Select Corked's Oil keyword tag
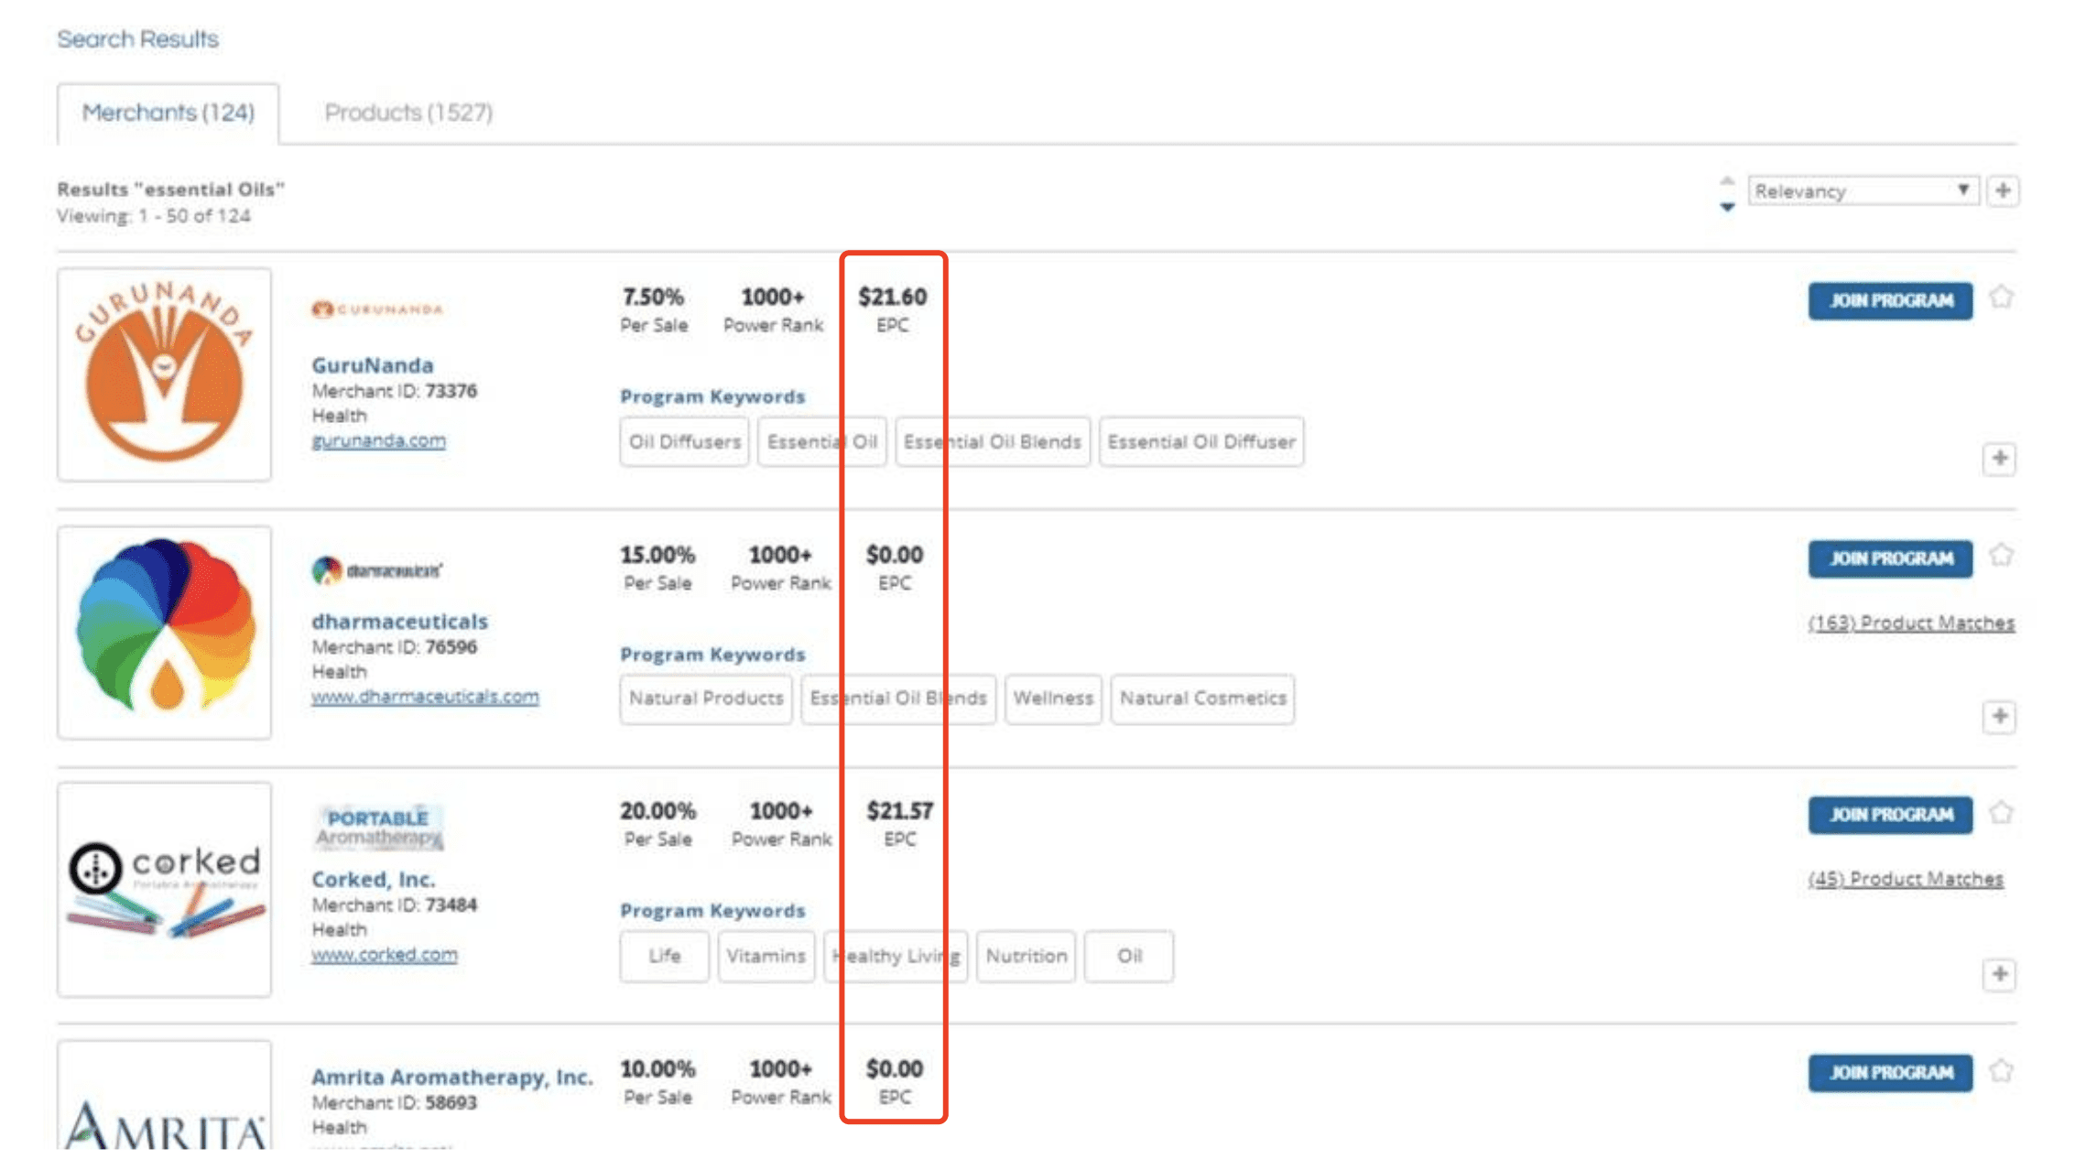Image resolution: width=2086 pixels, height=1170 pixels. coord(1128,957)
